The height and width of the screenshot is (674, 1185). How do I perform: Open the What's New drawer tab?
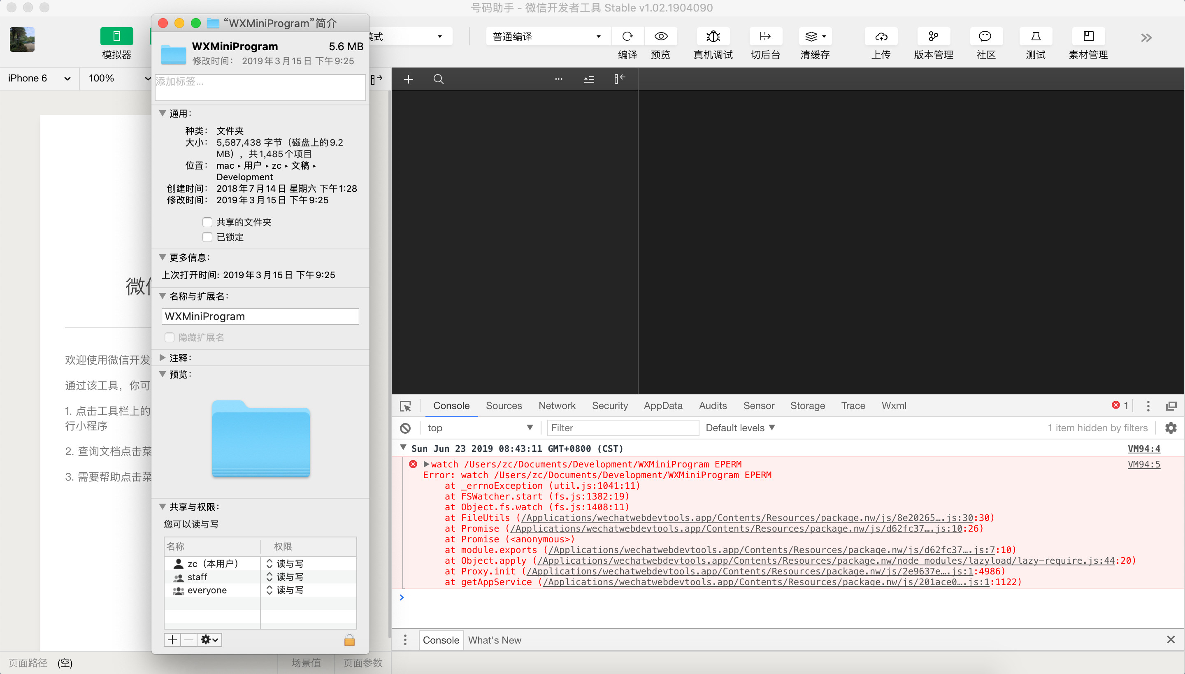[x=495, y=640]
